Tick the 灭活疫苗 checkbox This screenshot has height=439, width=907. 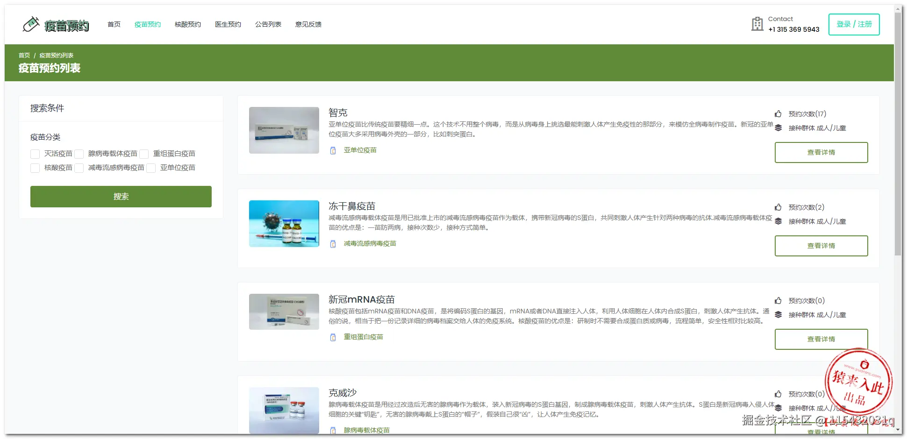tap(35, 154)
